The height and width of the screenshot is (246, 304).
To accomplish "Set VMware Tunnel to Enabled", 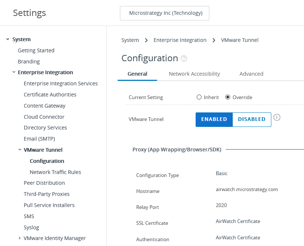I will click(214, 119).
